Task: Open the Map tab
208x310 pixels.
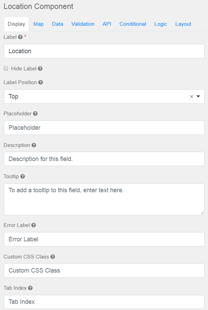Action: (38, 24)
